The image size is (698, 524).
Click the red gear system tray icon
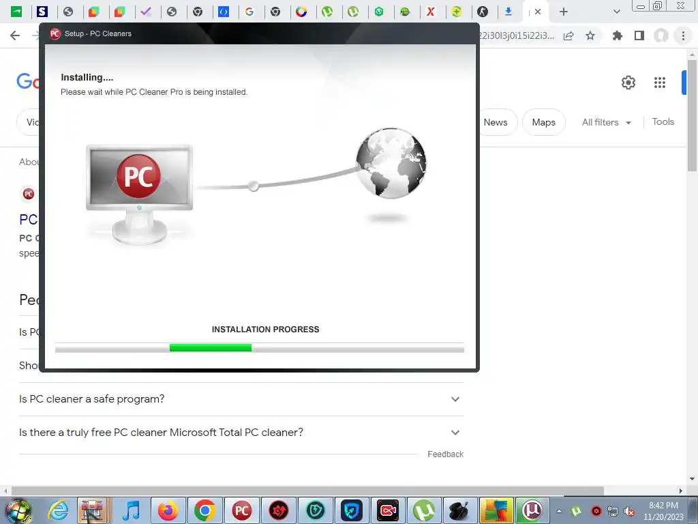coord(596,511)
